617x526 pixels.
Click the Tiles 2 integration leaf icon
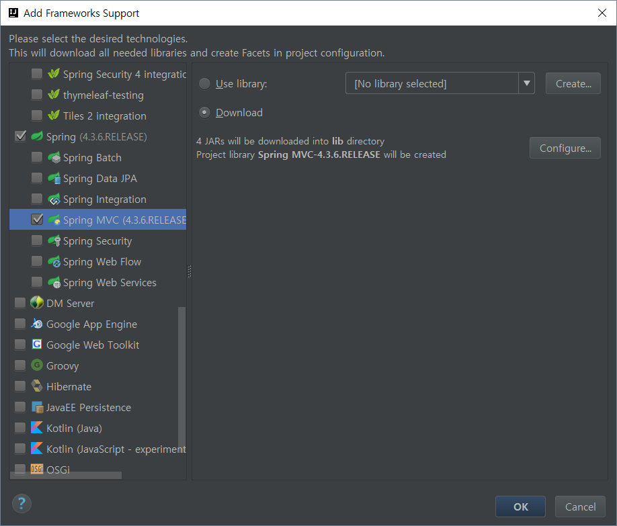54,116
